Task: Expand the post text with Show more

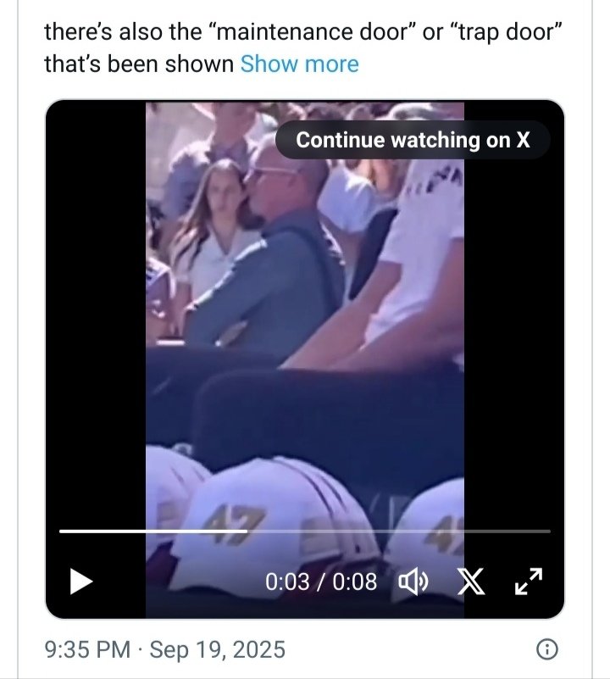Action: pyautogui.click(x=299, y=64)
